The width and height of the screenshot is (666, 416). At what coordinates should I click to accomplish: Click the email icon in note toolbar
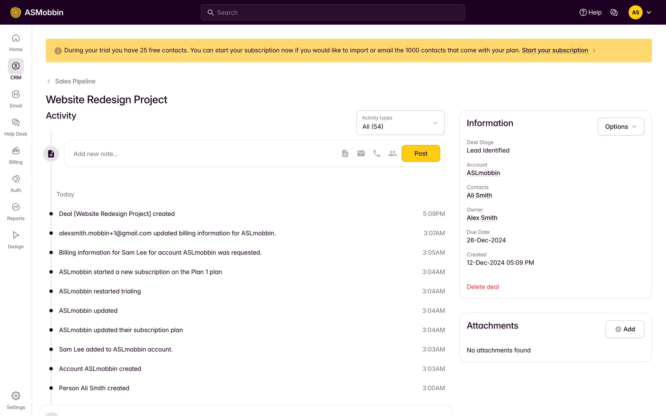[361, 154]
